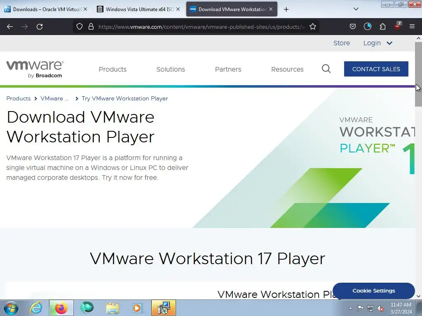Screen dimensions: 422x316
Task: Click the installer setup taskbar icon
Action: pyautogui.click(x=164, y=308)
